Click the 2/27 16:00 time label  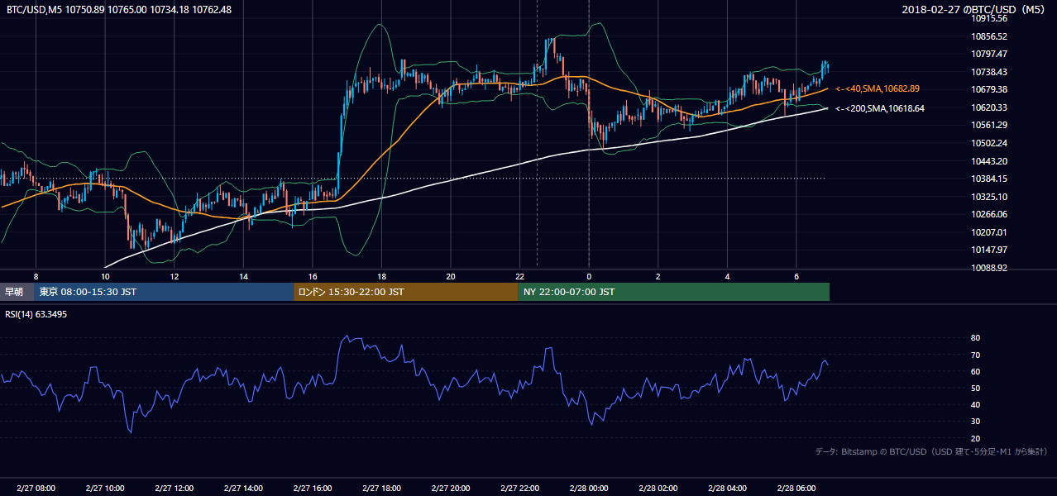[313, 489]
